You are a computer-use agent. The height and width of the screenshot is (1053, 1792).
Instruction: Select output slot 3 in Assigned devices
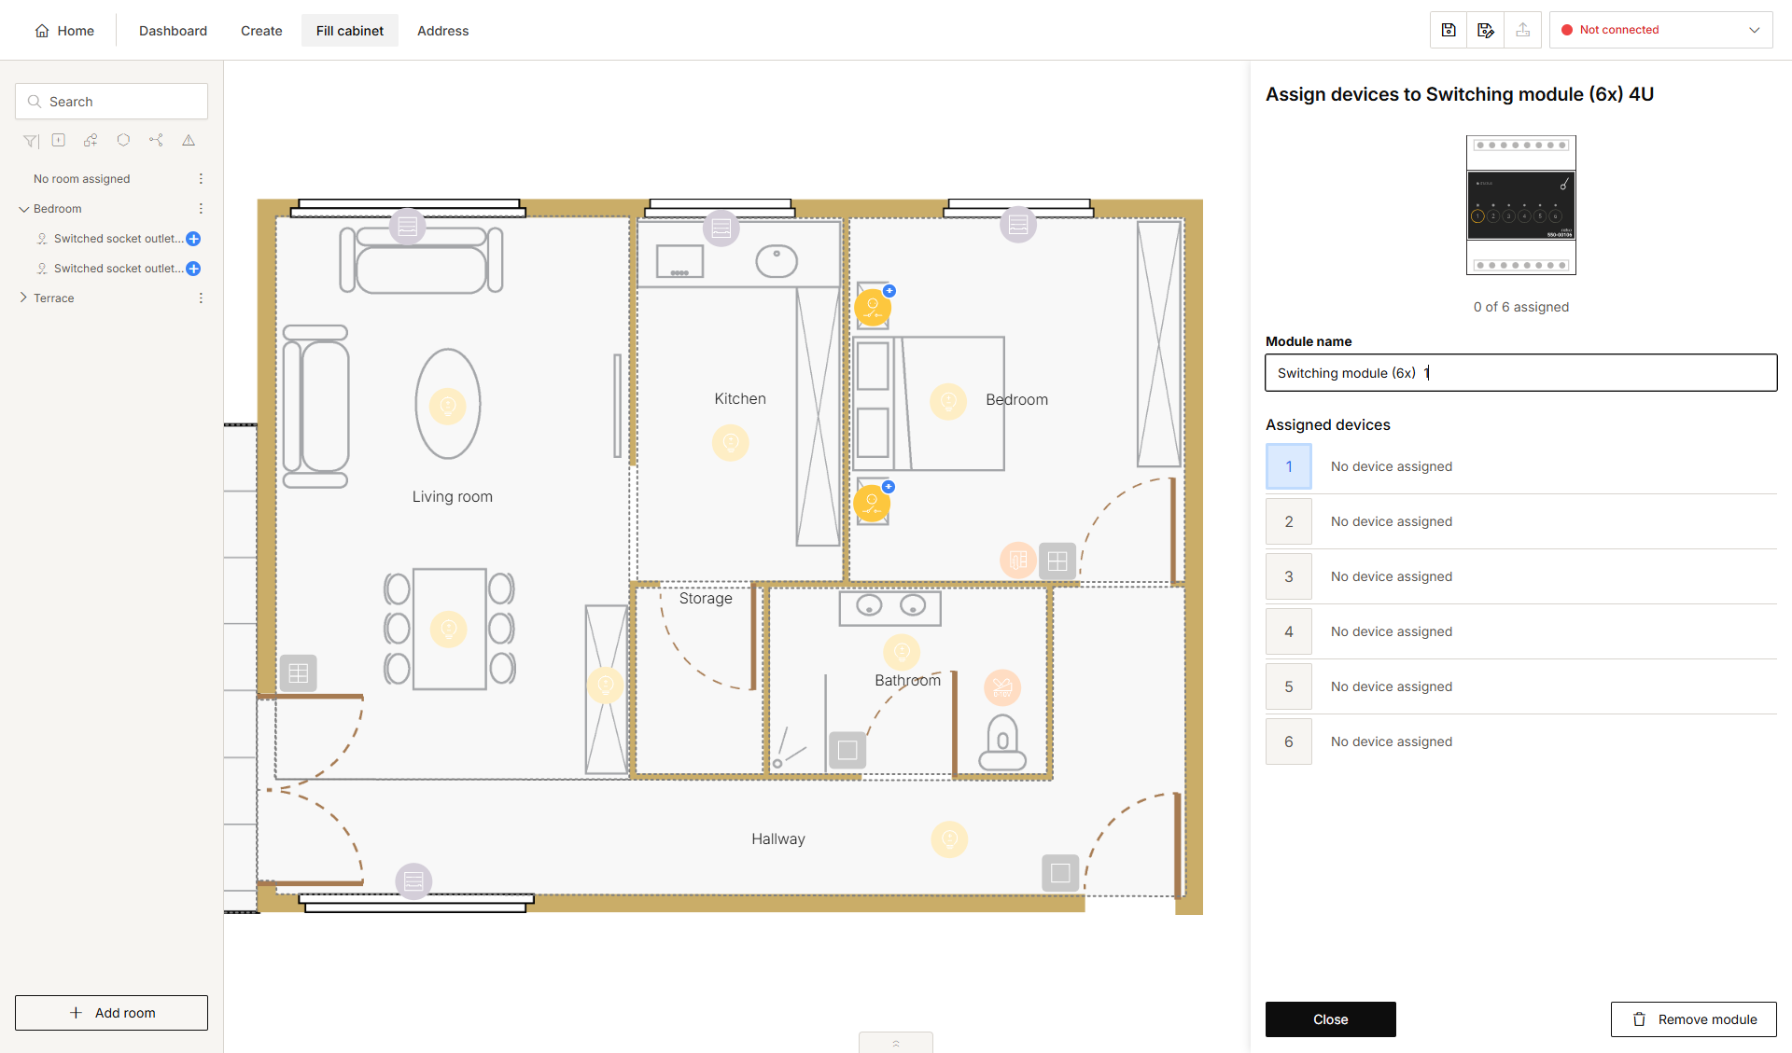pos(1289,576)
